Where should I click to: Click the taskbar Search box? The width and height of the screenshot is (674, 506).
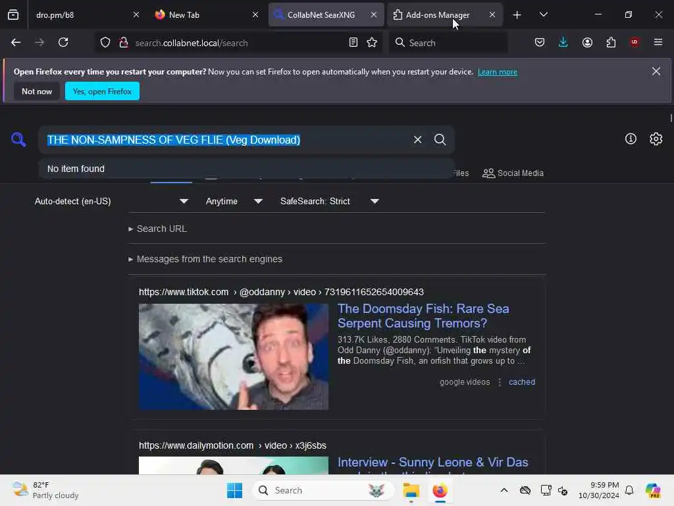coord(323,490)
